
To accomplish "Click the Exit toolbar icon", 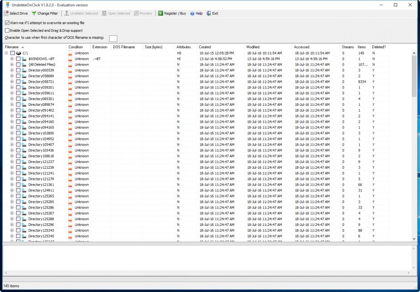I will click(209, 13).
